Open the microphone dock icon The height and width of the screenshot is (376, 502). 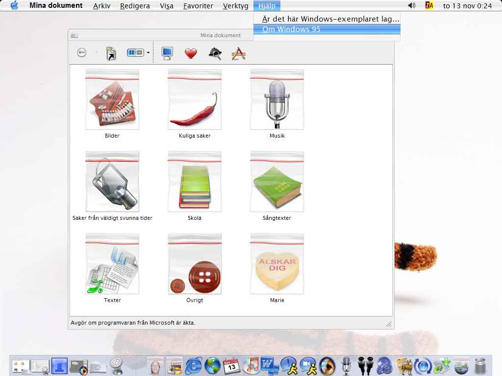[x=346, y=366]
